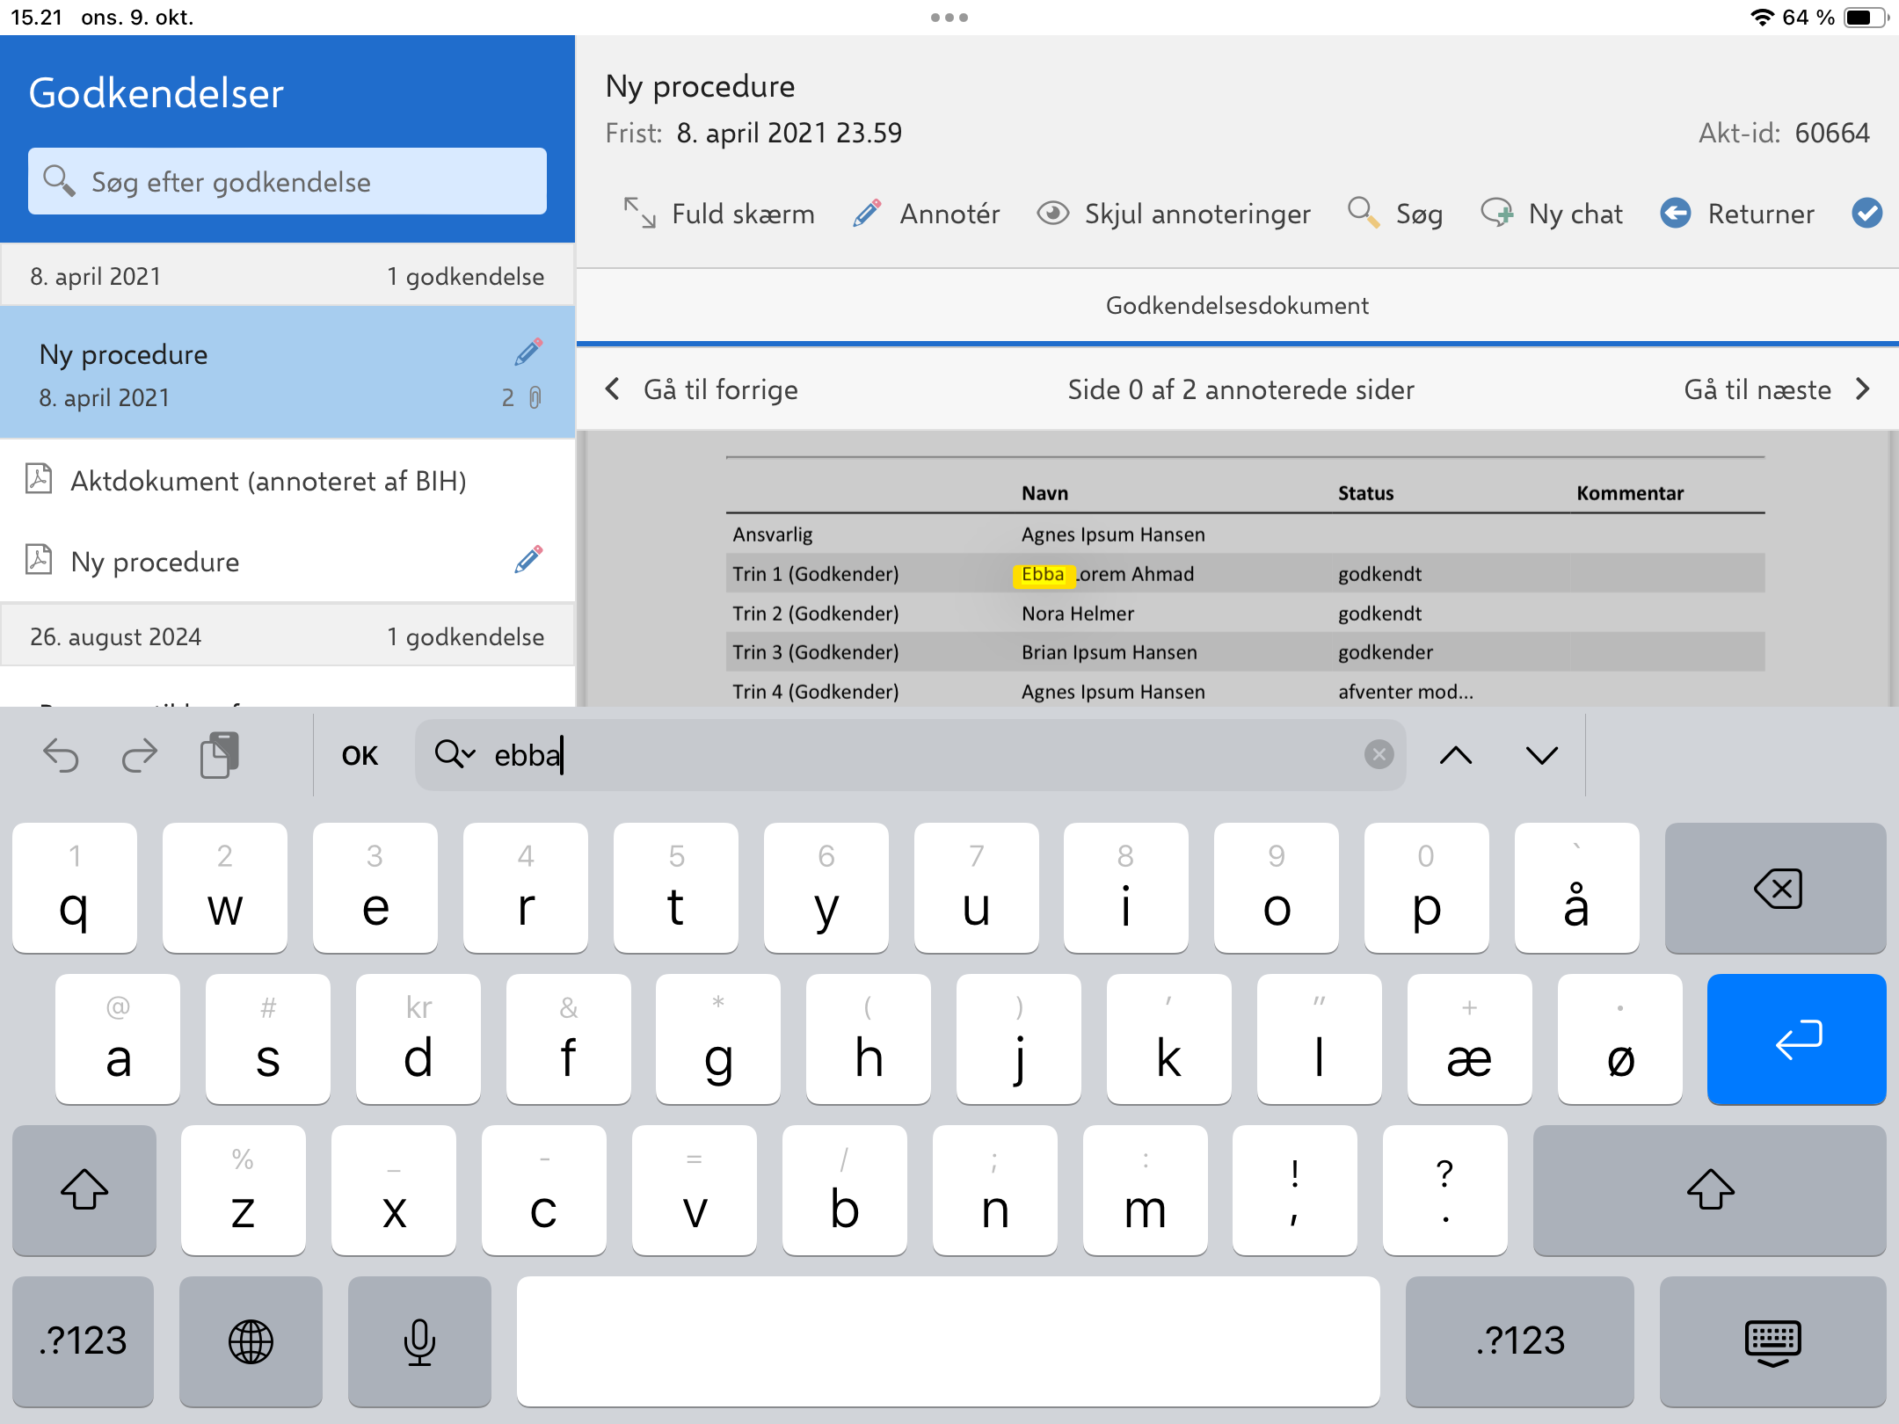Image resolution: width=1899 pixels, height=1424 pixels.
Task: Tap Brian Ipsum Hansen name cell
Action: pos(1110,652)
